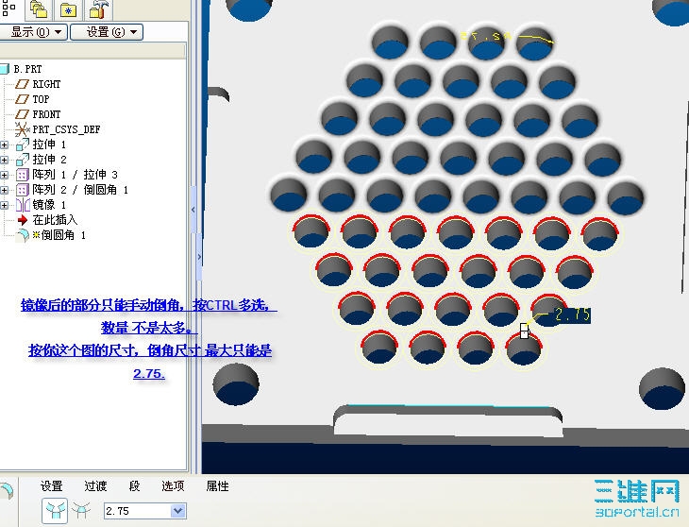This screenshot has height=527, width=689.
Task: Expand 拉伸 1 node
Action: point(4,144)
